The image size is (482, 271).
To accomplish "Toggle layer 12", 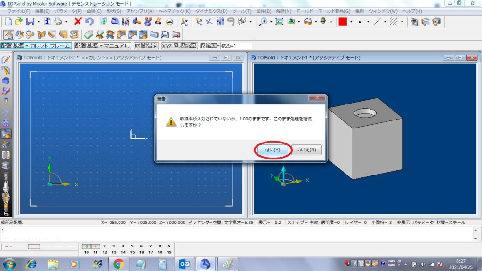I will click(105, 252).
